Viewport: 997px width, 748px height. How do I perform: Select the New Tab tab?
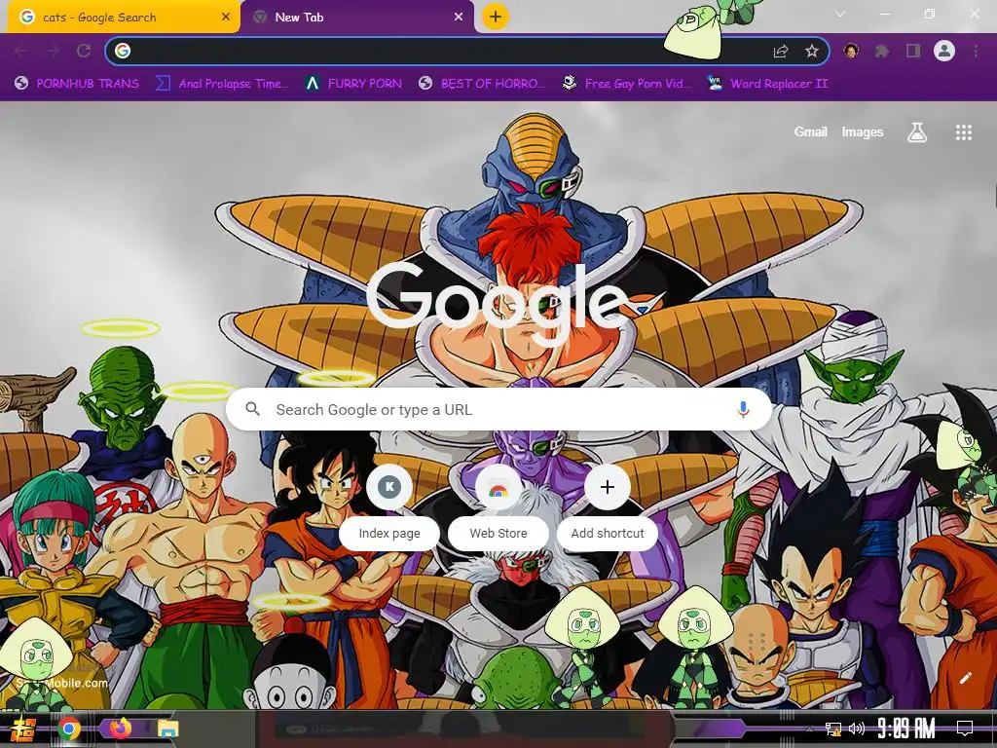point(356,18)
